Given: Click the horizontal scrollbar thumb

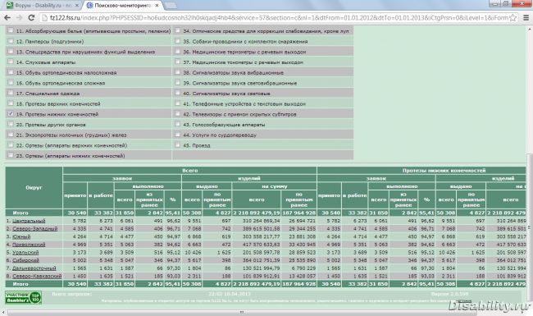Looking at the screenshot, I should click(242, 312).
